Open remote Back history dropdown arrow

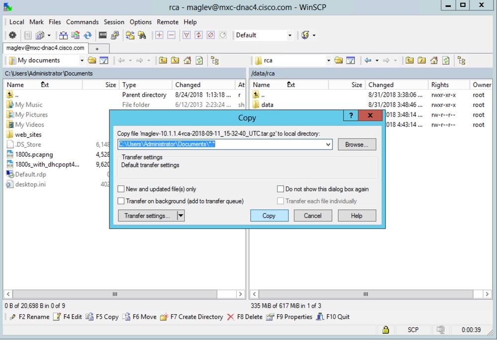[x=377, y=61]
